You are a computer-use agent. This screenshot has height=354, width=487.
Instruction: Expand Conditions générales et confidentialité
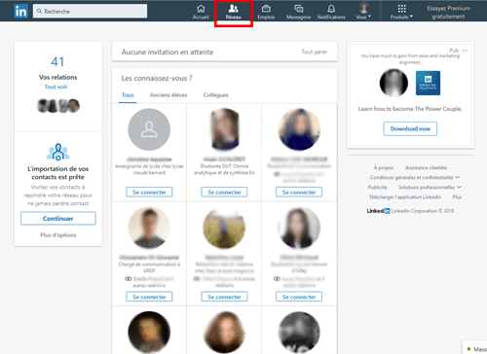[415, 177]
